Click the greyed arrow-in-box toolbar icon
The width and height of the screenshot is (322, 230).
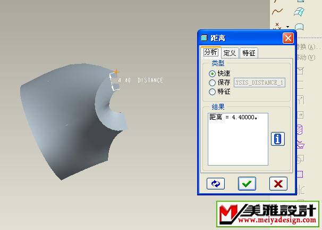tap(300, 115)
